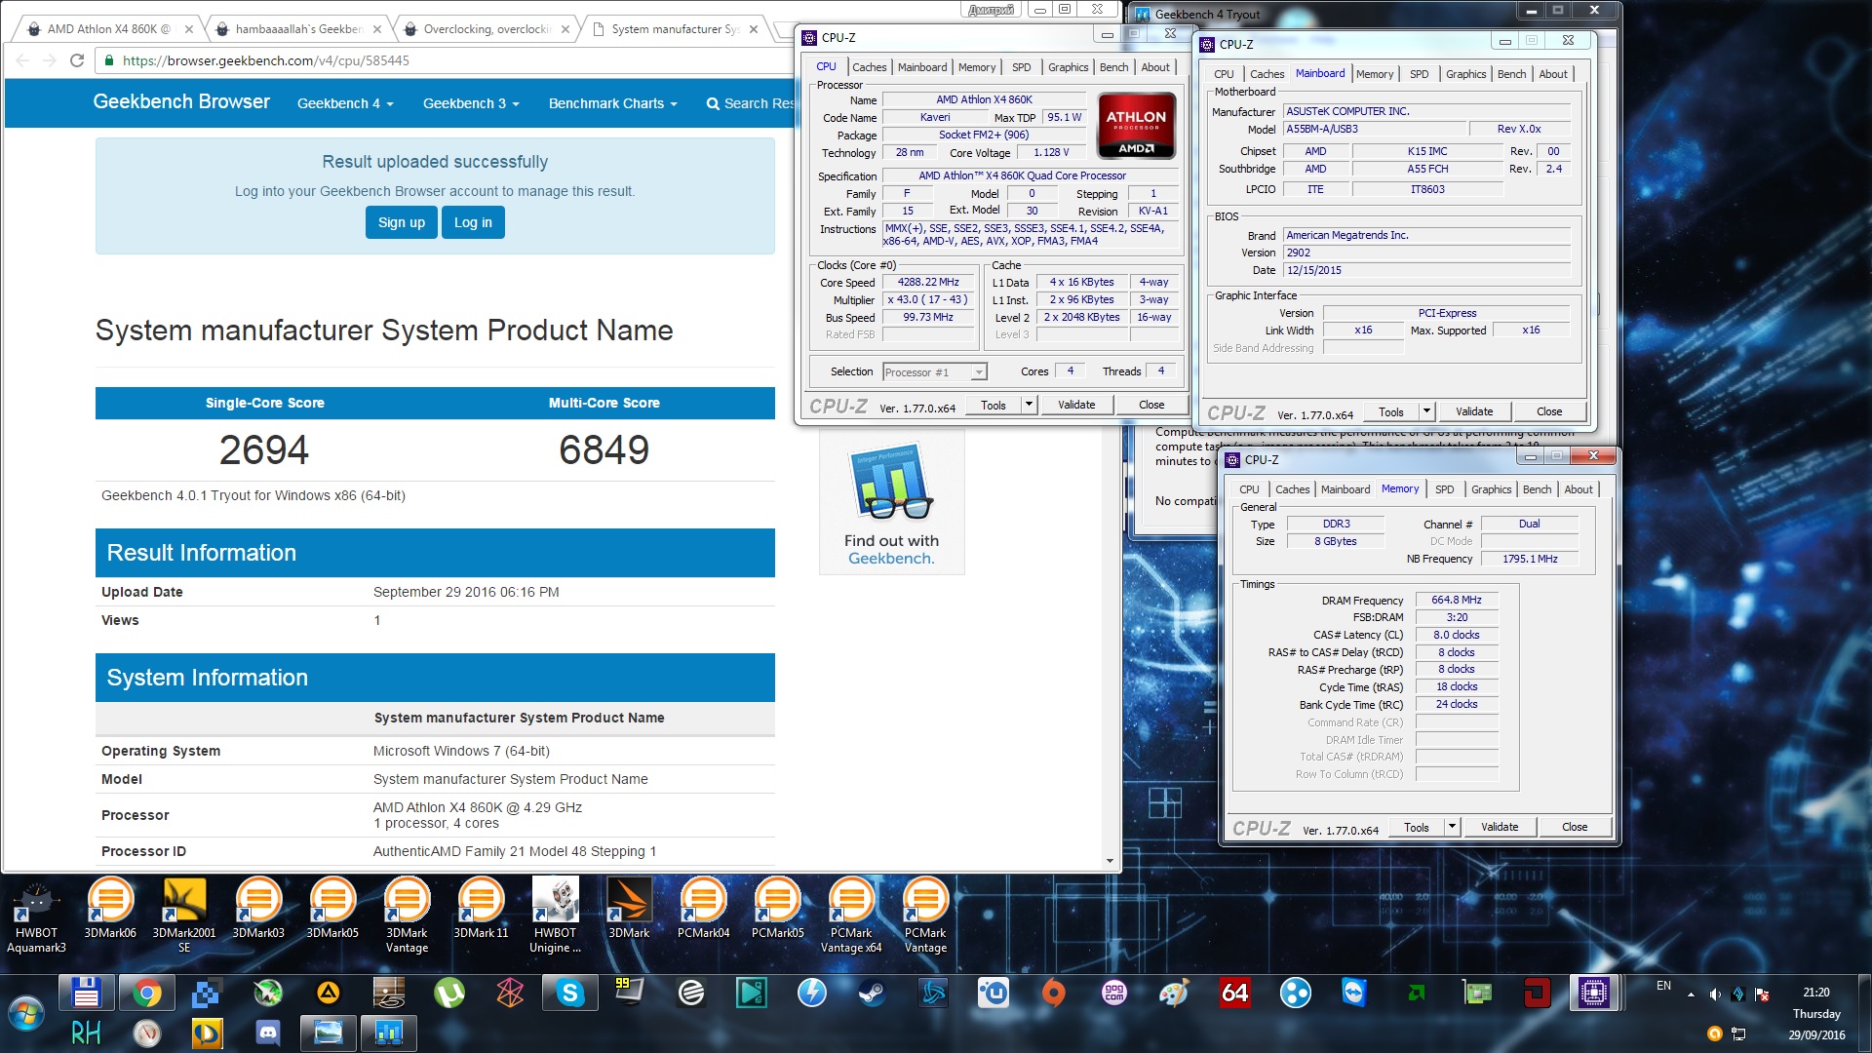The width and height of the screenshot is (1872, 1053).
Task: Click Validate in Mainboard window
Action: point(1474,411)
